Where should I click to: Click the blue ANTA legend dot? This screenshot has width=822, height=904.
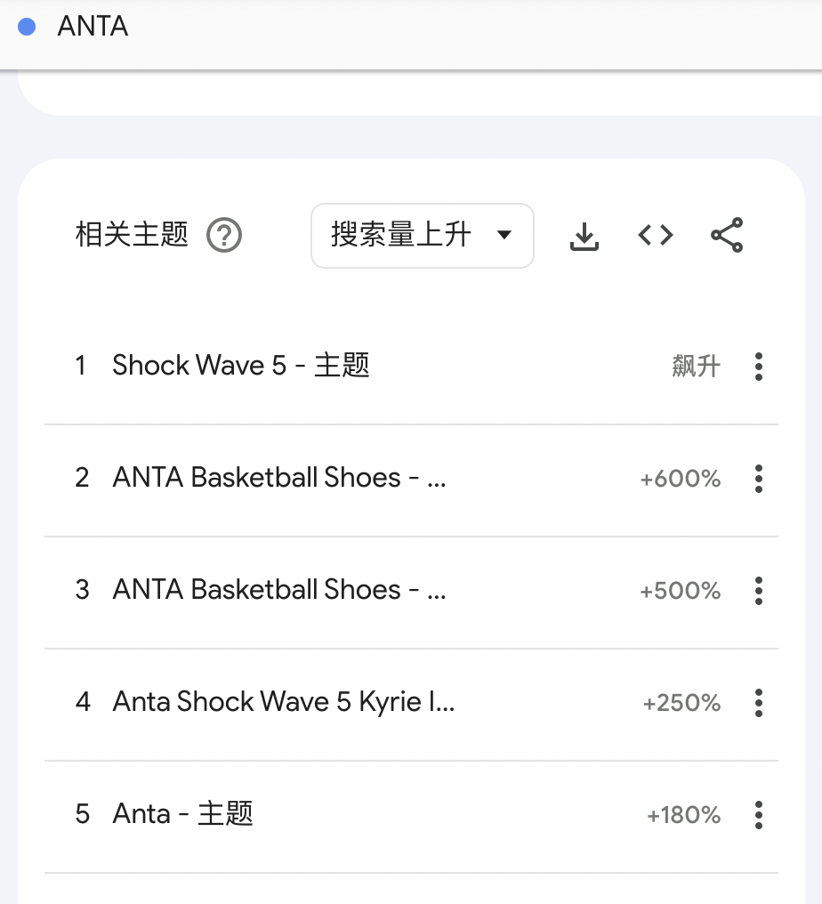(27, 27)
